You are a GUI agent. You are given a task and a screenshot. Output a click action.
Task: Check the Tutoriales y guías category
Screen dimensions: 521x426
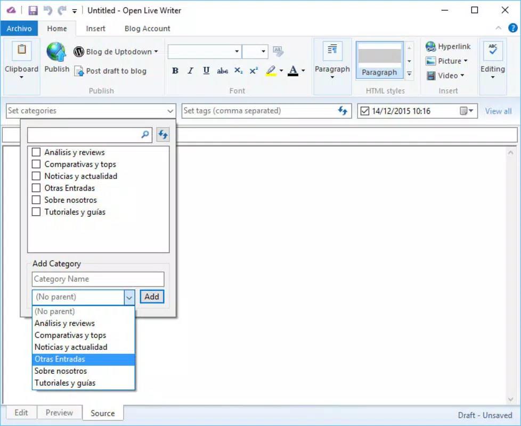(36, 212)
